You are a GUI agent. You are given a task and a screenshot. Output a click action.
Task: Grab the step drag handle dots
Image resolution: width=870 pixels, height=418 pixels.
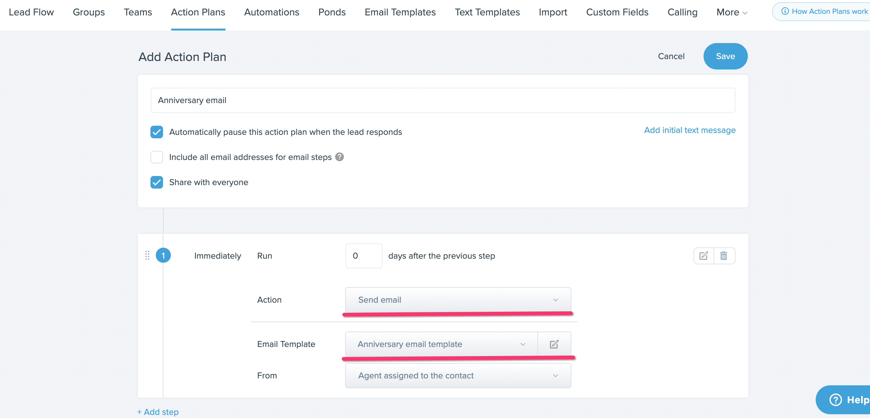pyautogui.click(x=147, y=256)
